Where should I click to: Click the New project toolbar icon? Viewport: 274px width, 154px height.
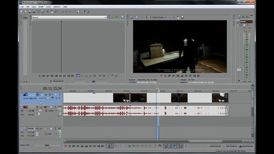click(x=22, y=12)
